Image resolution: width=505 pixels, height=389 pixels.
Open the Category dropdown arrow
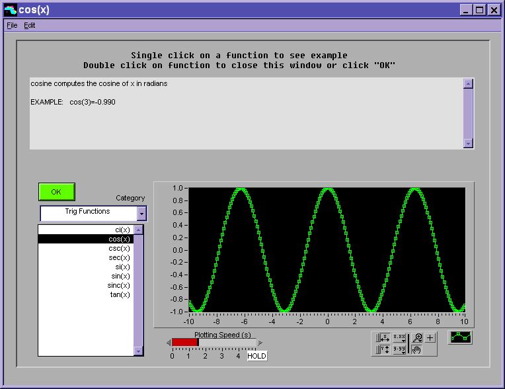pyautogui.click(x=141, y=214)
